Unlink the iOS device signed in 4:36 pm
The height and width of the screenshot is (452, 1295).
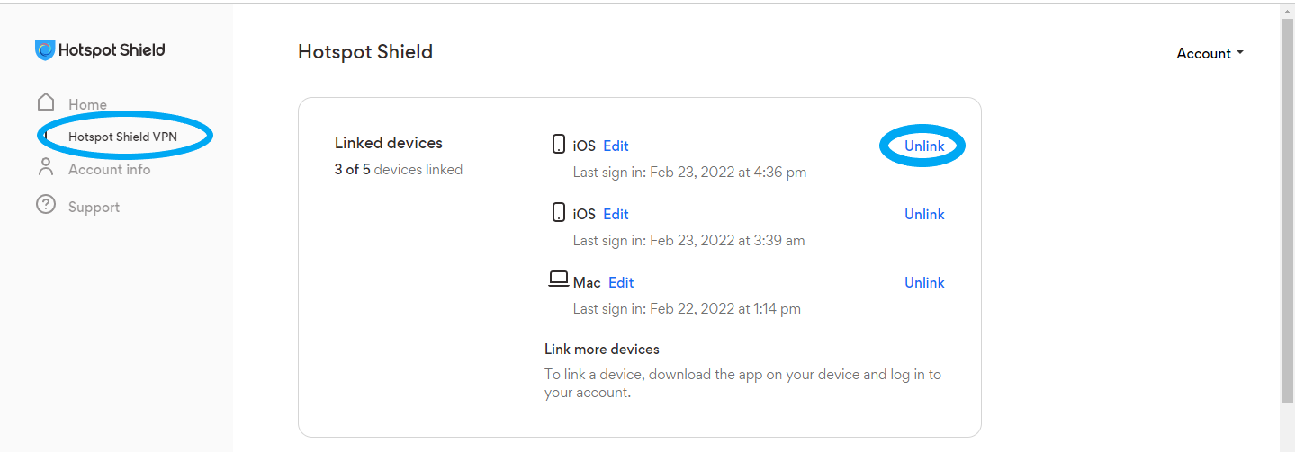tap(924, 146)
